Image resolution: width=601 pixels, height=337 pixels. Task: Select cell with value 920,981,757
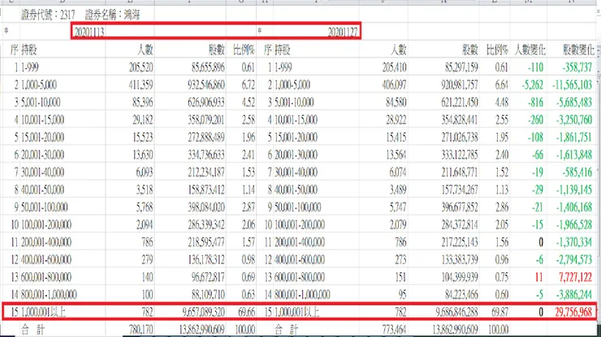(460, 85)
